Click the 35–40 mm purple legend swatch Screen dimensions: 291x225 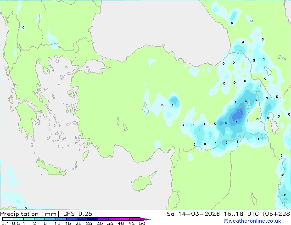click(114, 219)
